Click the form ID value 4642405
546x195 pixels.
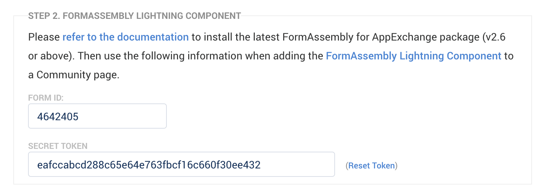58,116
